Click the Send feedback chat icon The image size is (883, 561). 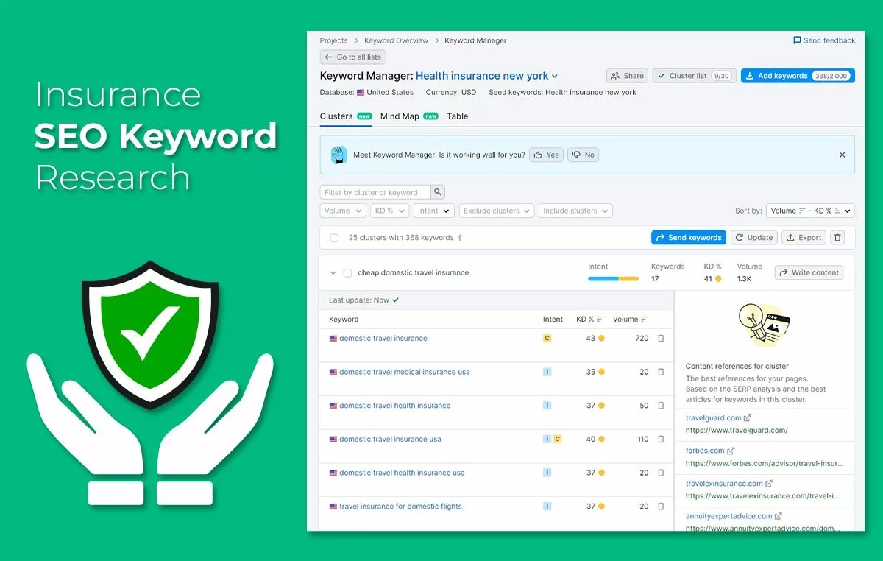[x=797, y=40]
